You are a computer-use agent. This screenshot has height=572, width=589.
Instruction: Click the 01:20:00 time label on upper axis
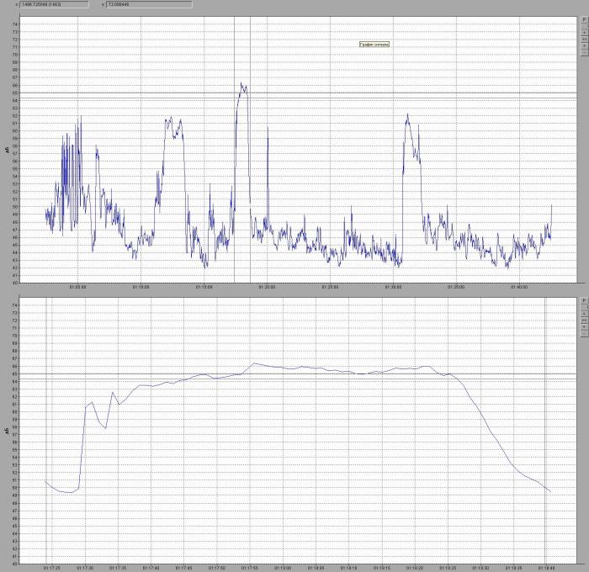(268, 287)
